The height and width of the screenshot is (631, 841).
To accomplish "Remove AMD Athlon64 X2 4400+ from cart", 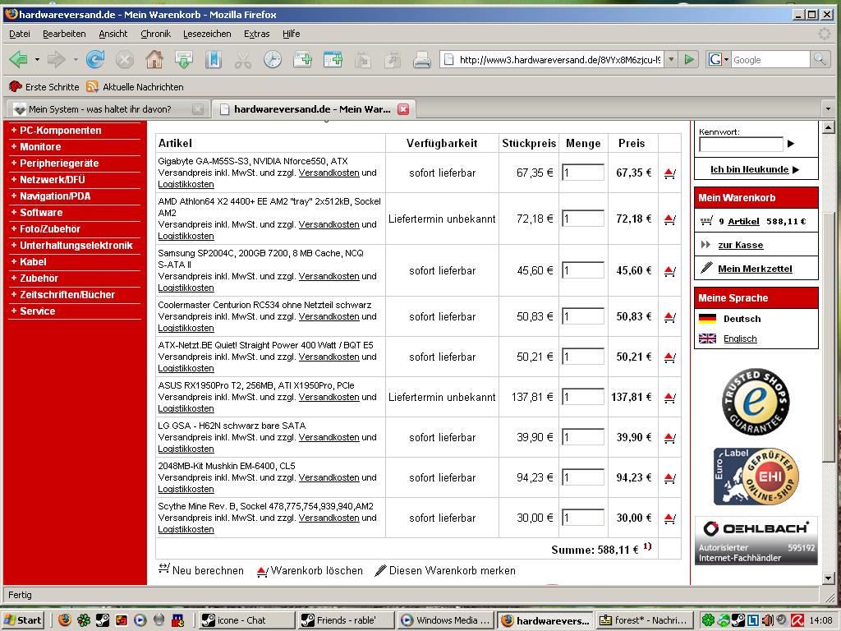I will coord(669,219).
